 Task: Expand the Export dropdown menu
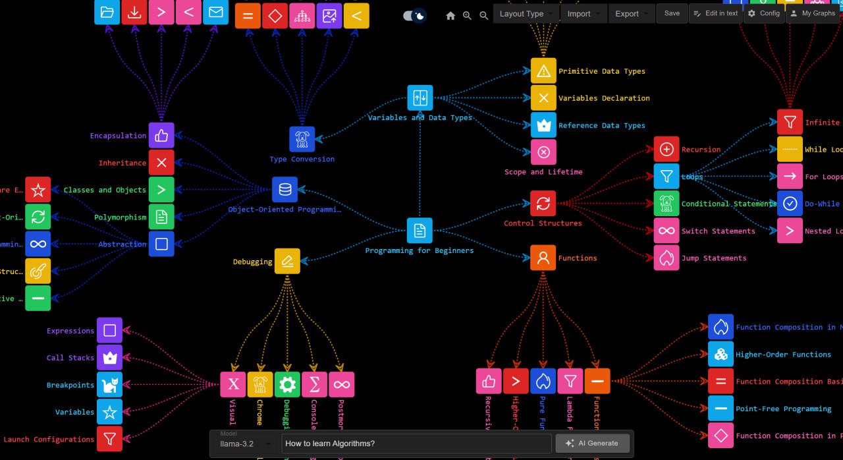click(631, 14)
